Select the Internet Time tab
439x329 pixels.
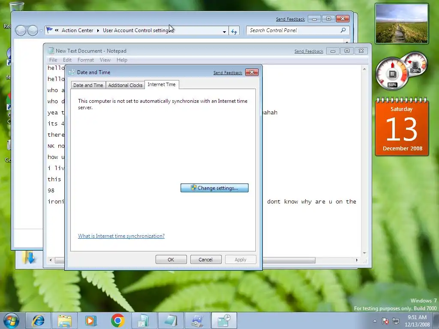(162, 84)
